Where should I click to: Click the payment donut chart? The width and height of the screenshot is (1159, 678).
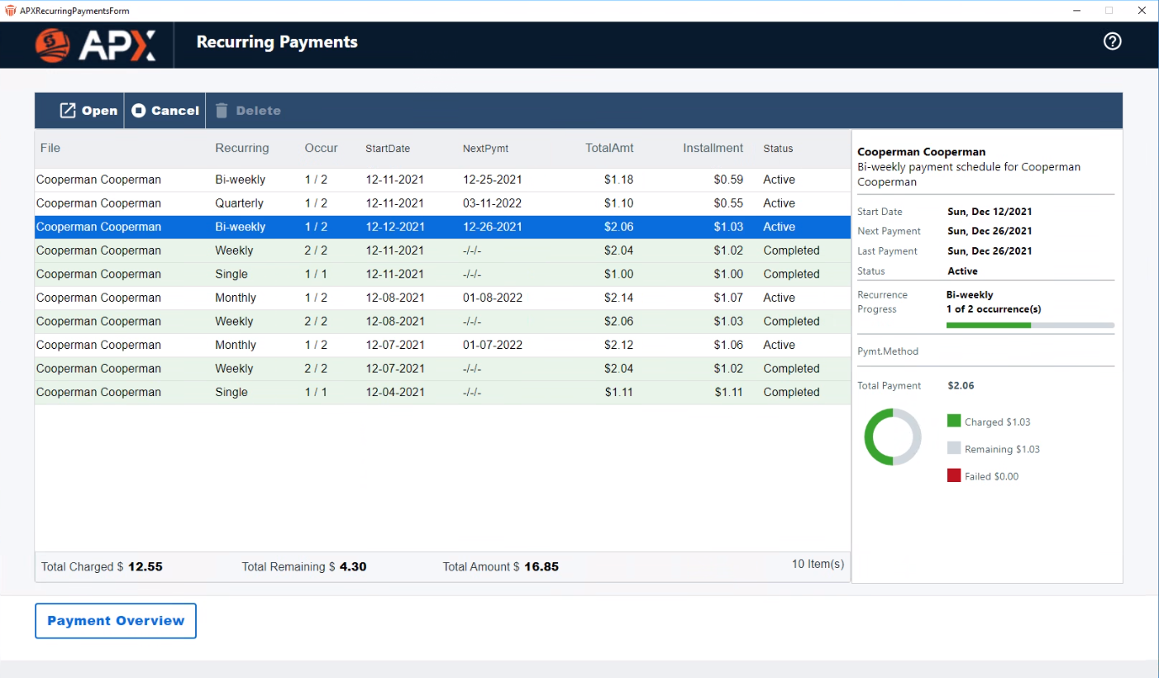click(893, 437)
